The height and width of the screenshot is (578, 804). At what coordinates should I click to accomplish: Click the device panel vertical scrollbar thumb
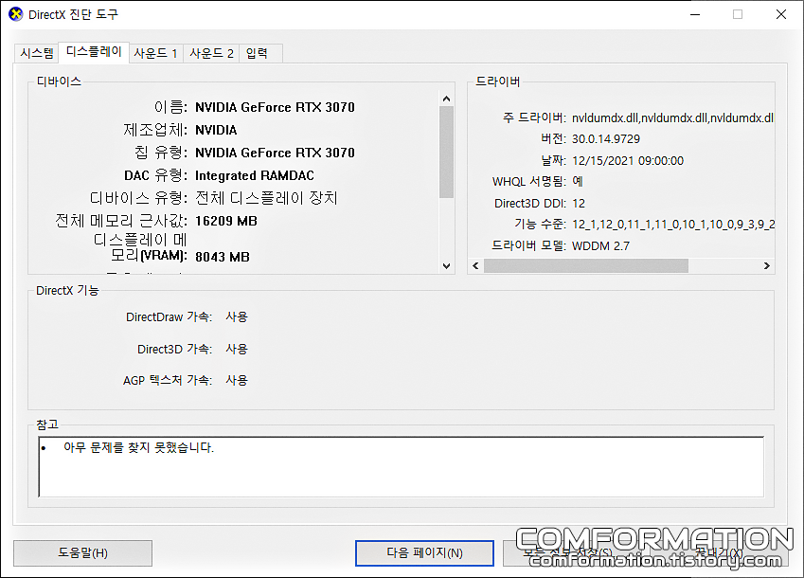pyautogui.click(x=446, y=152)
